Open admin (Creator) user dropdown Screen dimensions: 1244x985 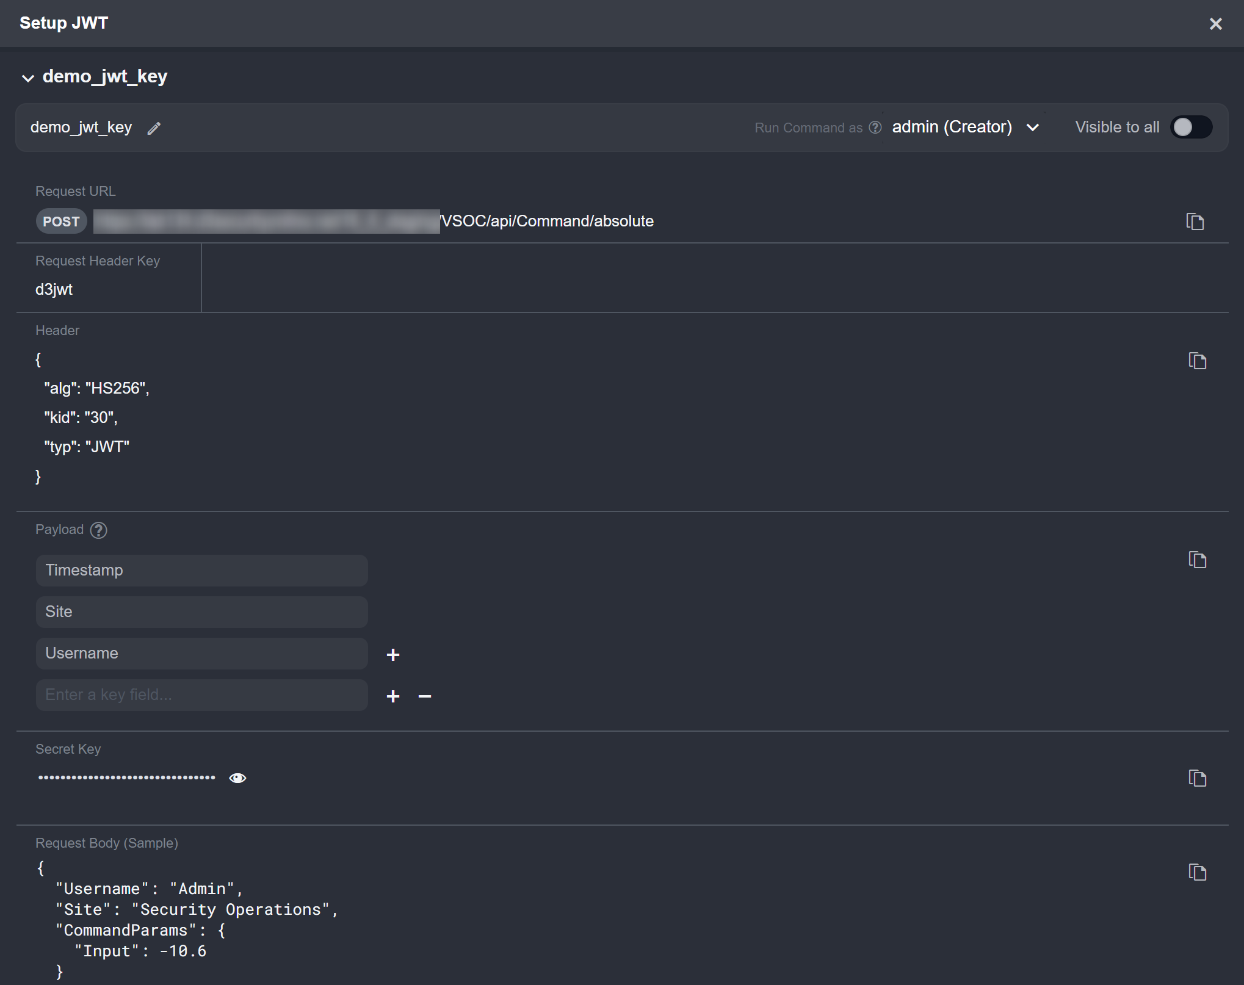(x=964, y=127)
